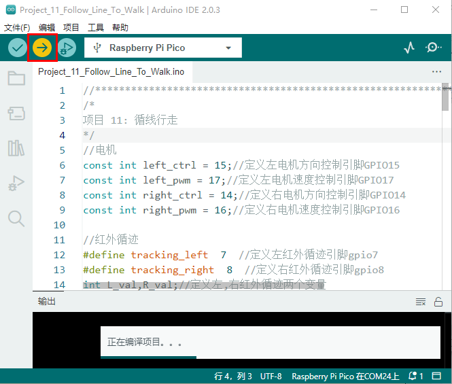Click the comment mentioning GPIO14
The image size is (452, 384).
click(322, 195)
